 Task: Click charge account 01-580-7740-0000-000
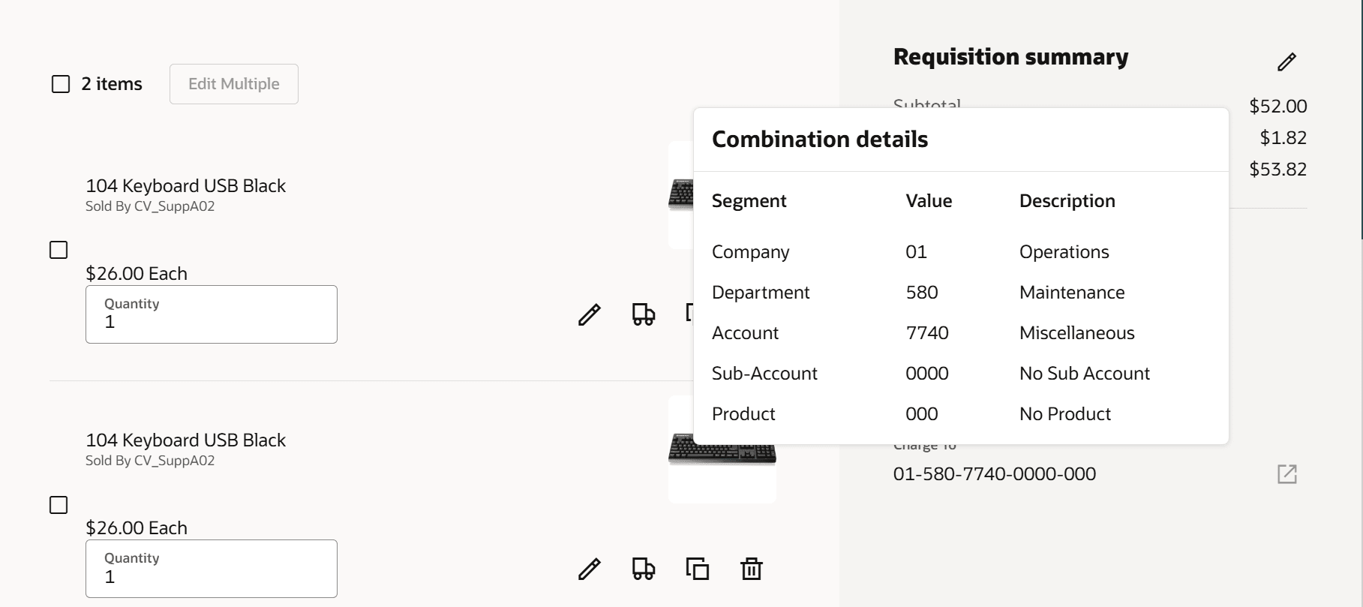(994, 474)
